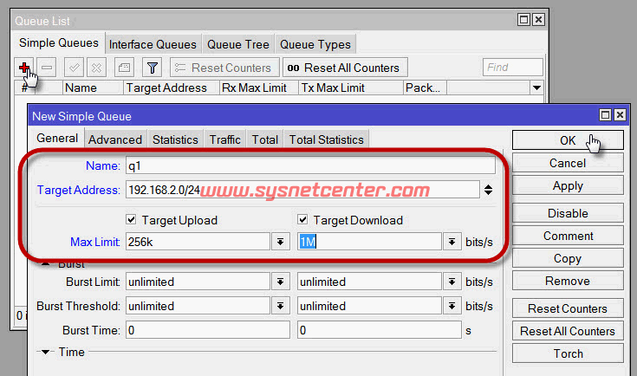The width and height of the screenshot is (637, 376).
Task: Open the filter funnel icon
Action: point(152,68)
